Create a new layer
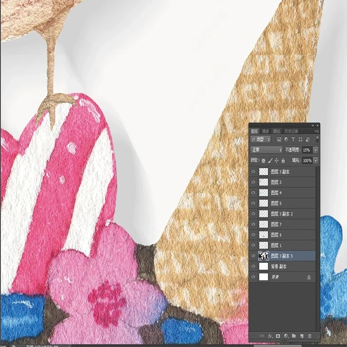Image resolution: width=347 pixels, height=347 pixels. [x=301, y=336]
